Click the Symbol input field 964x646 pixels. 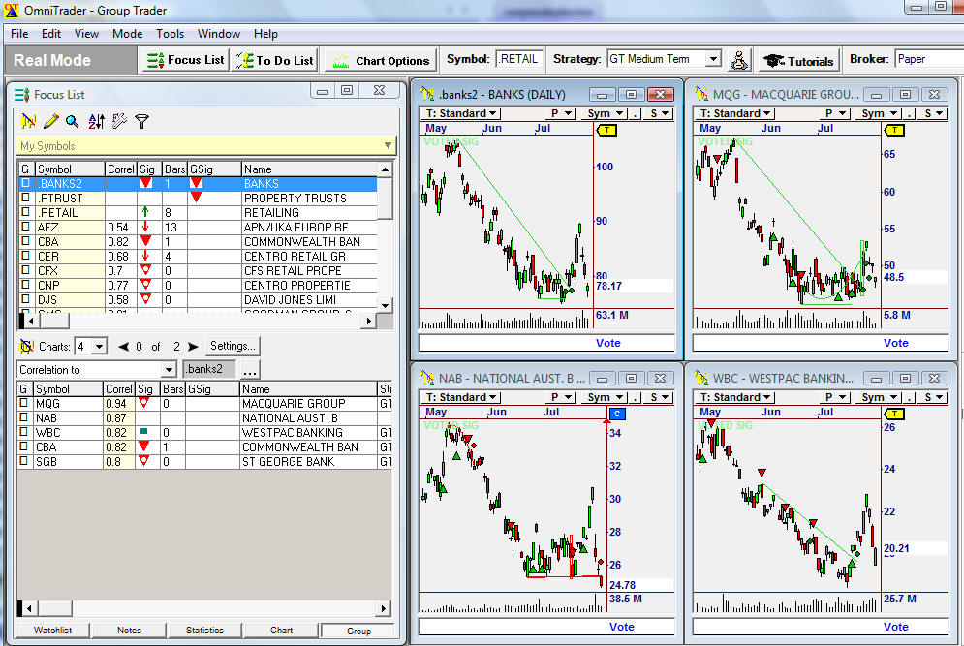(x=519, y=59)
